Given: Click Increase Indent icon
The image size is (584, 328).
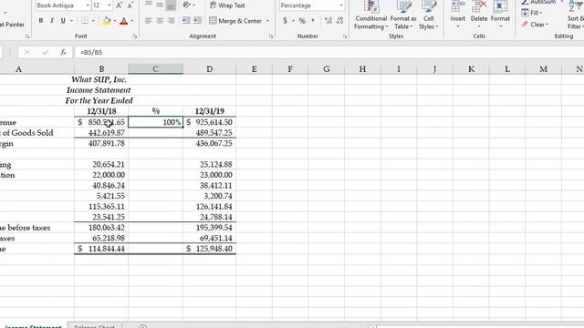Looking at the screenshot, I should [x=197, y=21].
